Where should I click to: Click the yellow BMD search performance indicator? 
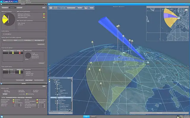tap(44, 14)
